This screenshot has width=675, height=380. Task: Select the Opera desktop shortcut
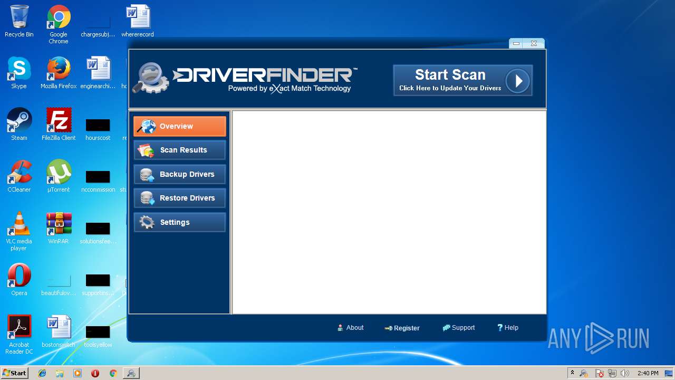[x=19, y=280]
